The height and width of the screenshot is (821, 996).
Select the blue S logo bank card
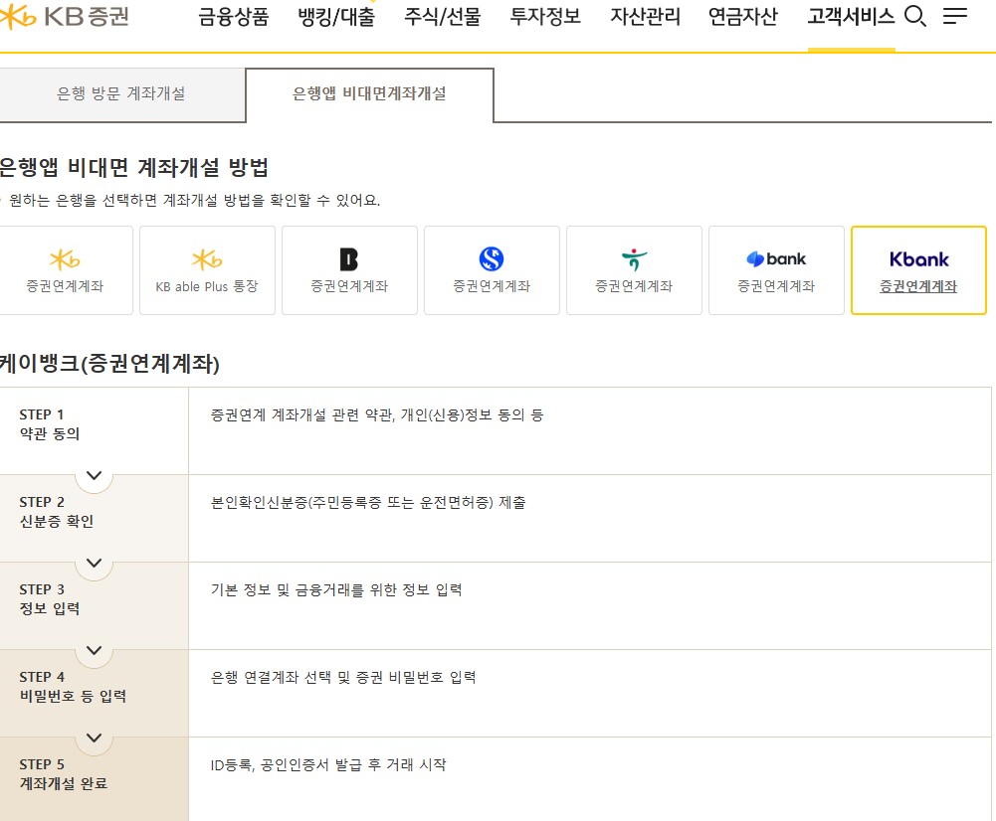(492, 270)
